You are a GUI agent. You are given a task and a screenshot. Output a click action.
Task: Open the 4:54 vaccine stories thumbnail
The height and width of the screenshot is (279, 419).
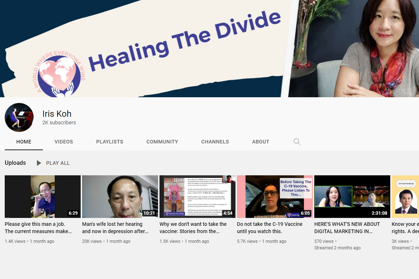tap(197, 196)
